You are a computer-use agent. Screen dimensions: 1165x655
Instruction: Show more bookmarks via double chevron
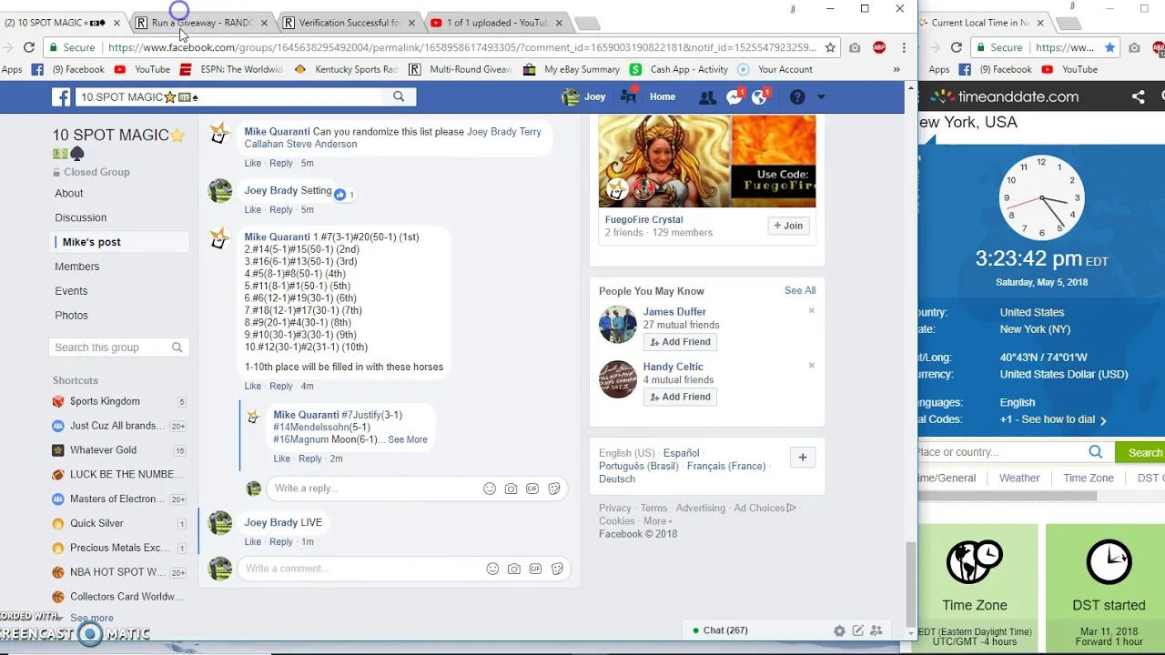pyautogui.click(x=897, y=69)
